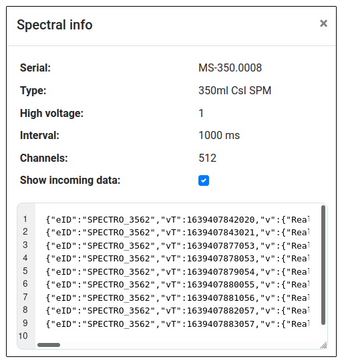Click the horizontal scrollbar thumb below data
This screenshot has width=340, height=363.
point(49,345)
